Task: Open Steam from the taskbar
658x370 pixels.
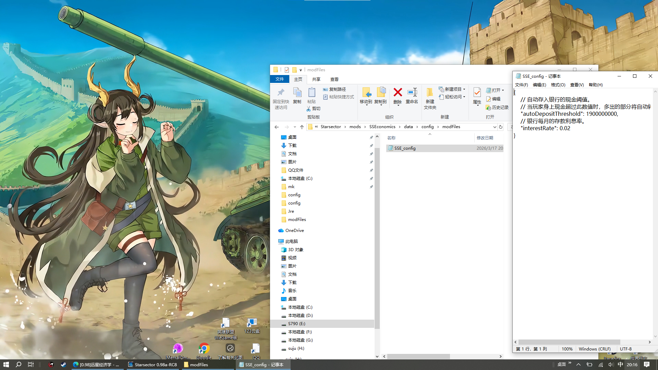Action: tap(63, 365)
